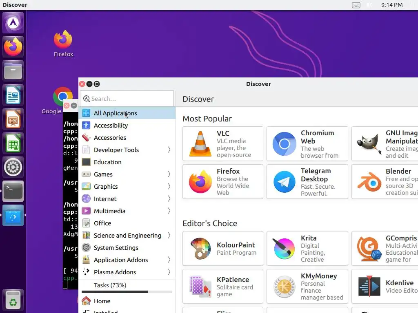Click the Internet globe icon

click(x=86, y=199)
